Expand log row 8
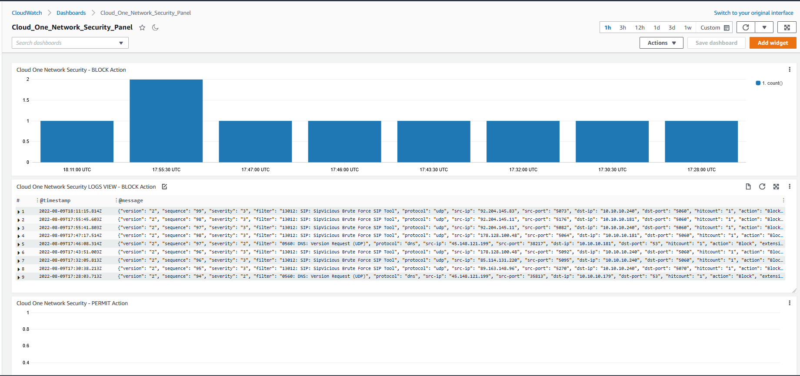Screen dimensions: 800x376 pyautogui.click(x=19, y=269)
